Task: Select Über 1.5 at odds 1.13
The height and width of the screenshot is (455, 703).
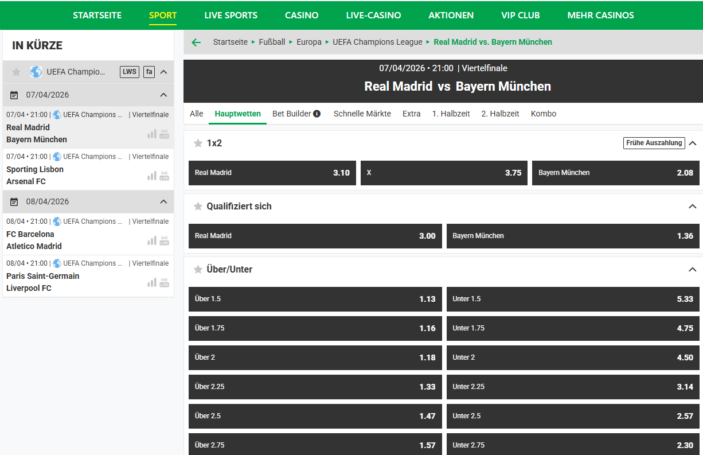Action: [315, 299]
